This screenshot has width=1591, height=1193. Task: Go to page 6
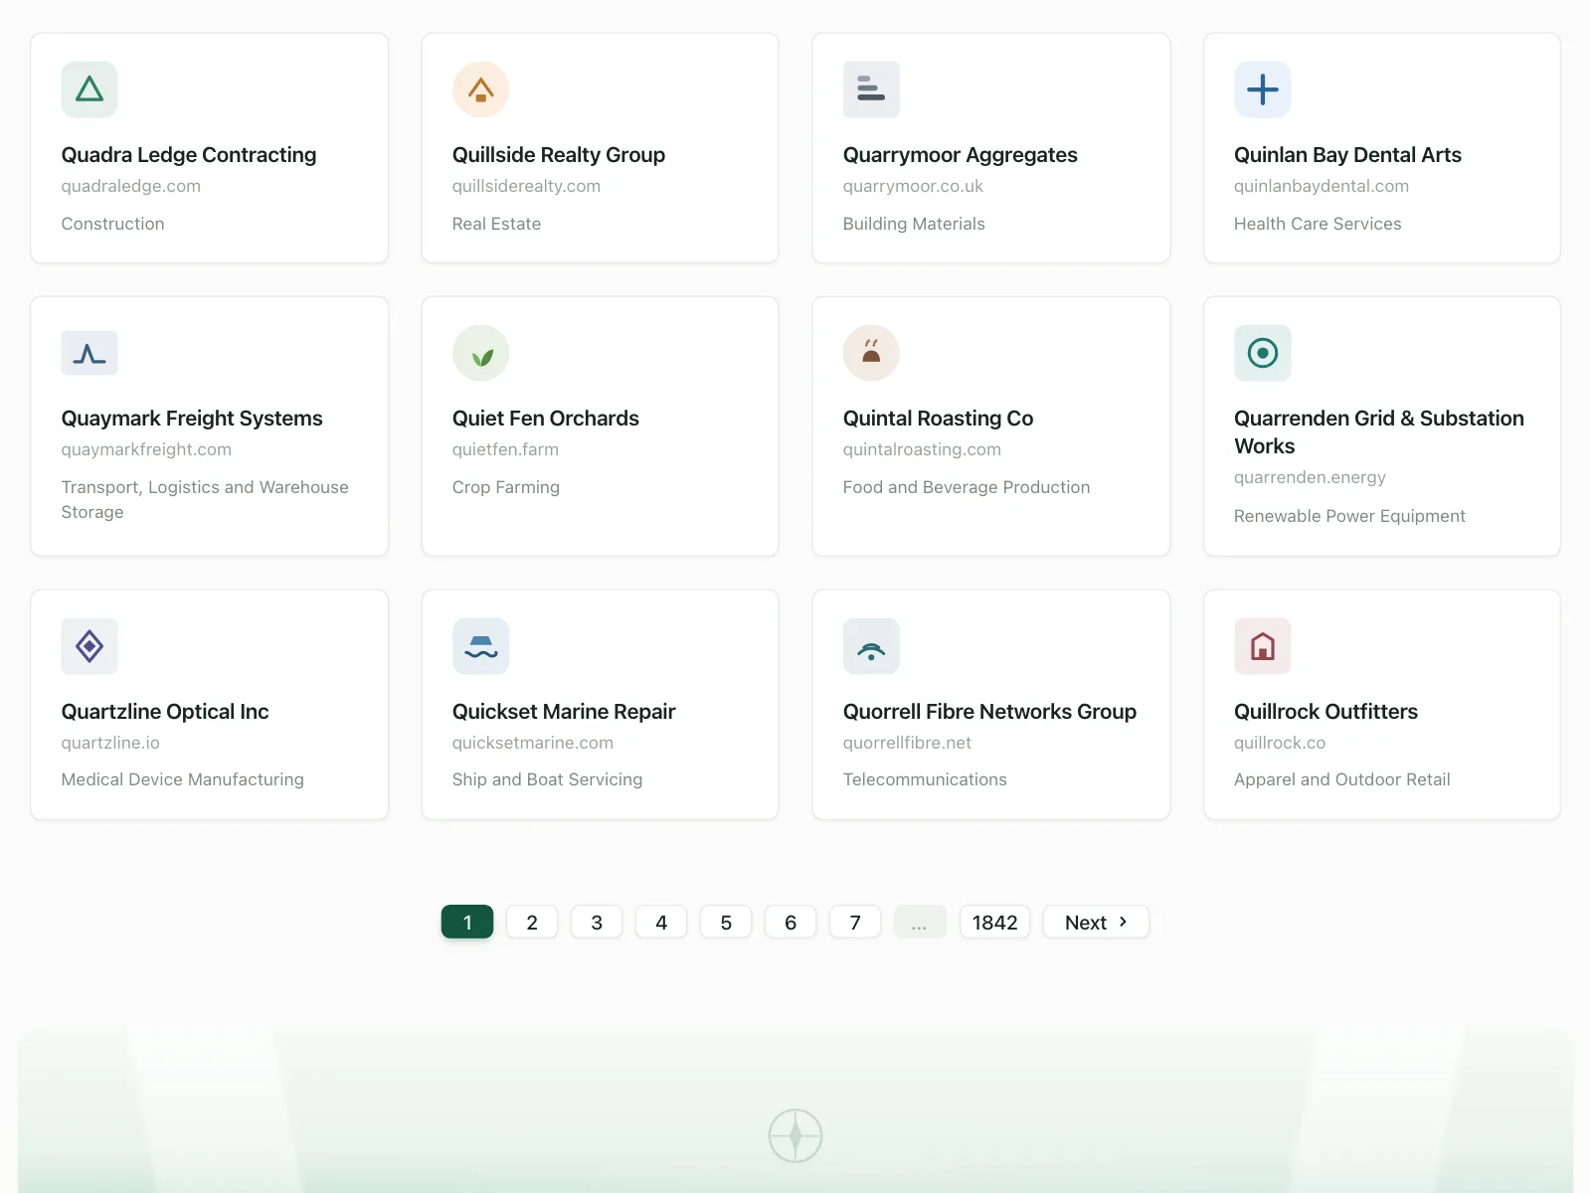coord(791,922)
